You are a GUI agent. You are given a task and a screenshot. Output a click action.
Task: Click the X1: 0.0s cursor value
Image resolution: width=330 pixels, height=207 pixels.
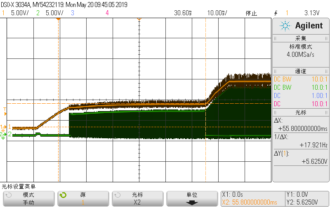tap(233, 195)
